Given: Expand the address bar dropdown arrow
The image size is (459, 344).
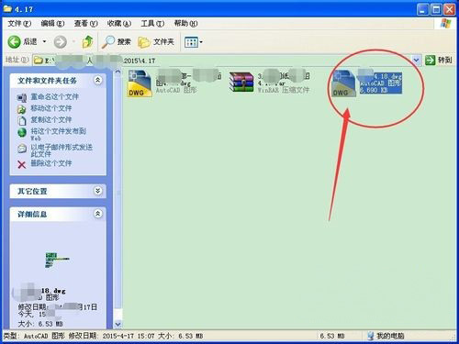Looking at the screenshot, I should tap(416, 61).
